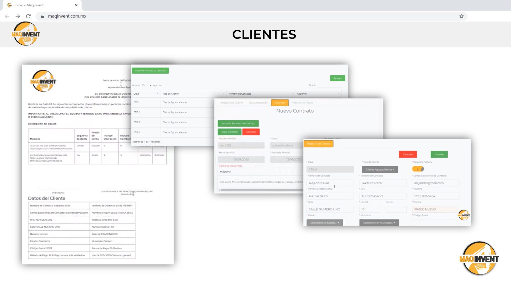Click the Maqinvent logo in header
This screenshot has width=511, height=287.
[x=26, y=34]
